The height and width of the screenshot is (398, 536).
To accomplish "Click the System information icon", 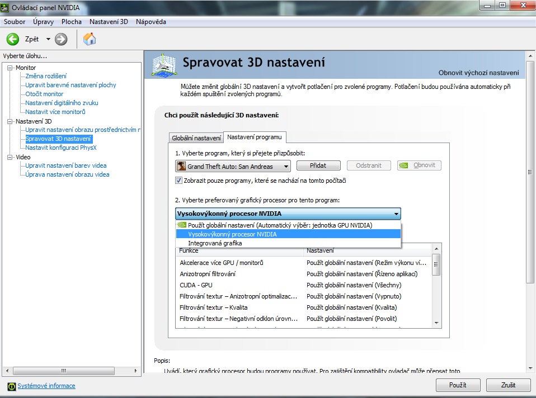I will [x=12, y=386].
